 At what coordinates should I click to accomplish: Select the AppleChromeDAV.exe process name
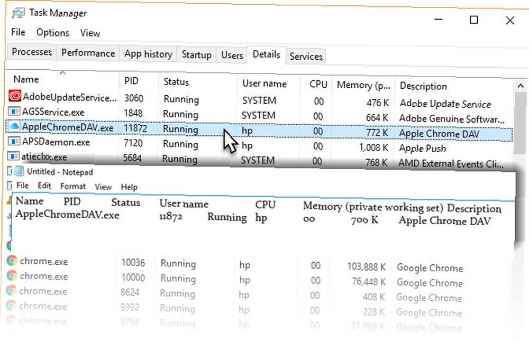pos(68,127)
